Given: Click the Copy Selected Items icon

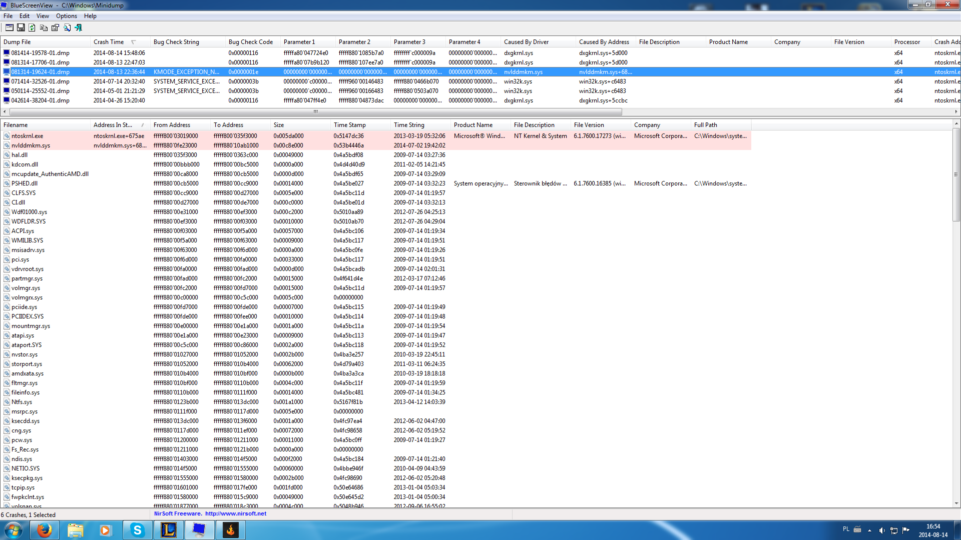Looking at the screenshot, I should (x=44, y=27).
